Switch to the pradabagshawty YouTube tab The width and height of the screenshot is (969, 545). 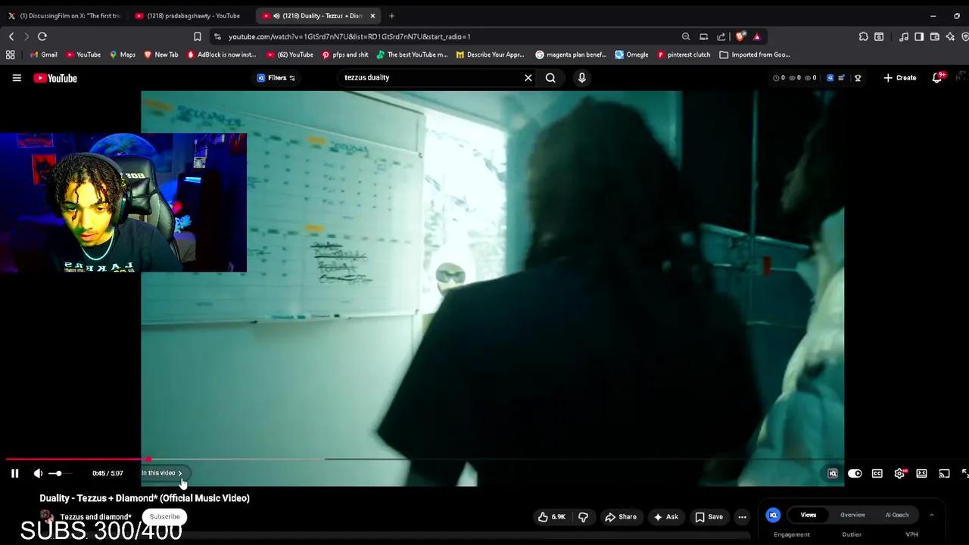coord(188,15)
